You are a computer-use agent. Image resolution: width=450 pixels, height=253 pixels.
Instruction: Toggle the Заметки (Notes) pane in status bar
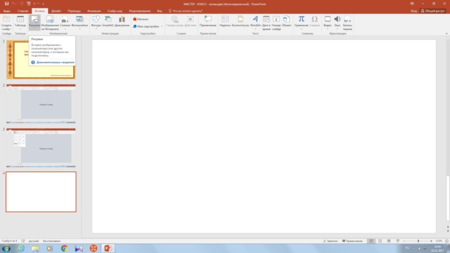click(332, 241)
